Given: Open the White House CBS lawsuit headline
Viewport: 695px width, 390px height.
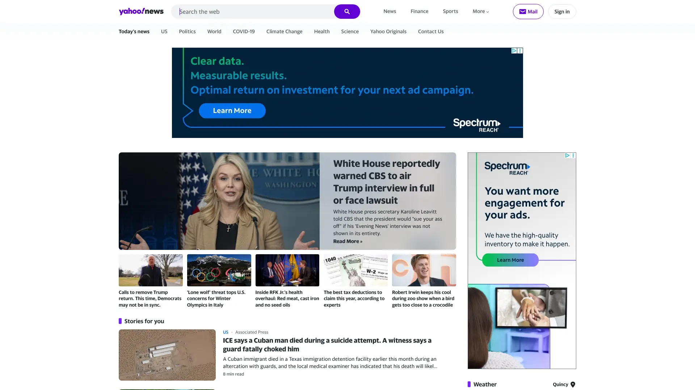Looking at the screenshot, I should click(x=387, y=182).
